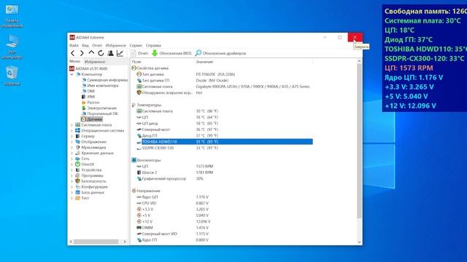The width and height of the screenshot is (467, 262).
Task: Expand the Отображение tree node
Action: point(72,142)
